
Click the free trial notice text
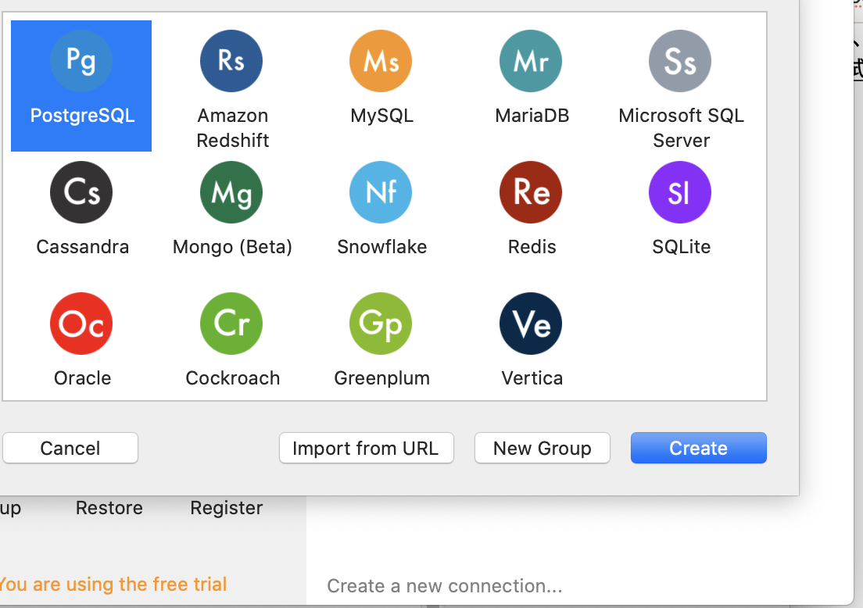tap(113, 585)
